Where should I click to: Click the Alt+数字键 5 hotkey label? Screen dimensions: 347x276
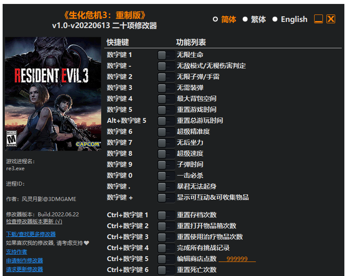click(127, 121)
